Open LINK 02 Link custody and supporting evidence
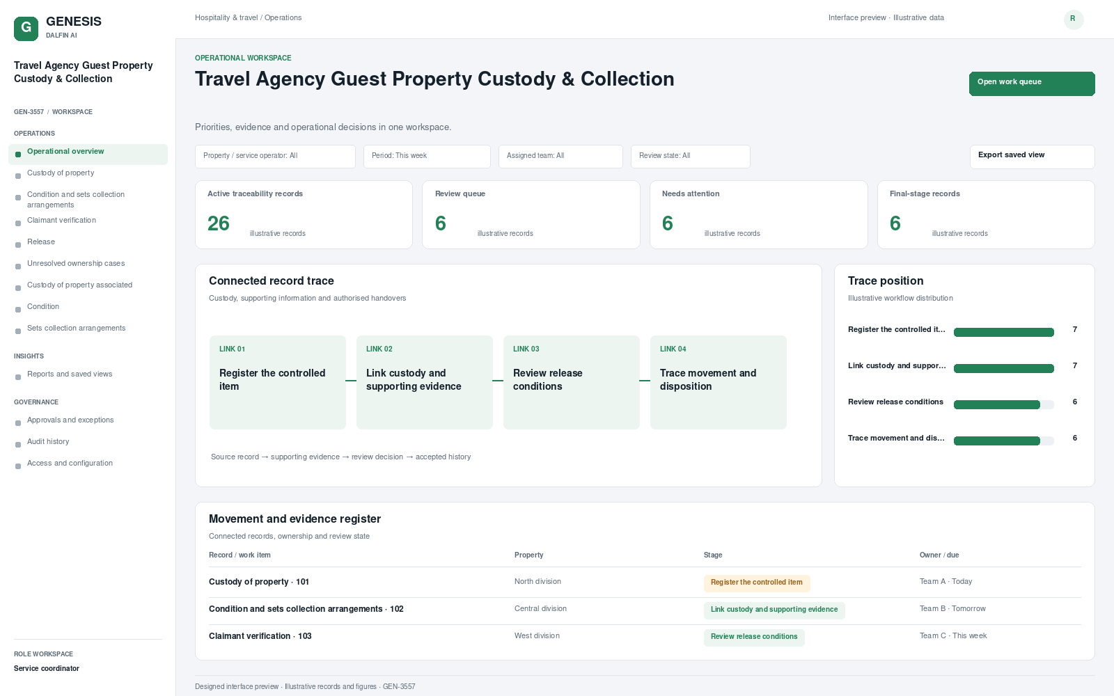The width and height of the screenshot is (1114, 696). click(x=425, y=382)
